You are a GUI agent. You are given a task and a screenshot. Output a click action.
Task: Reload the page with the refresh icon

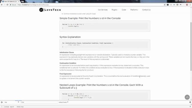tap(7, 5)
